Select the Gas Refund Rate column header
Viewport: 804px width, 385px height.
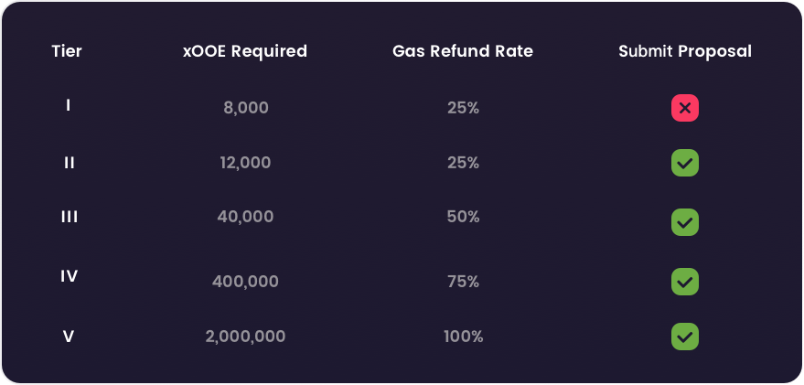pyautogui.click(x=463, y=51)
